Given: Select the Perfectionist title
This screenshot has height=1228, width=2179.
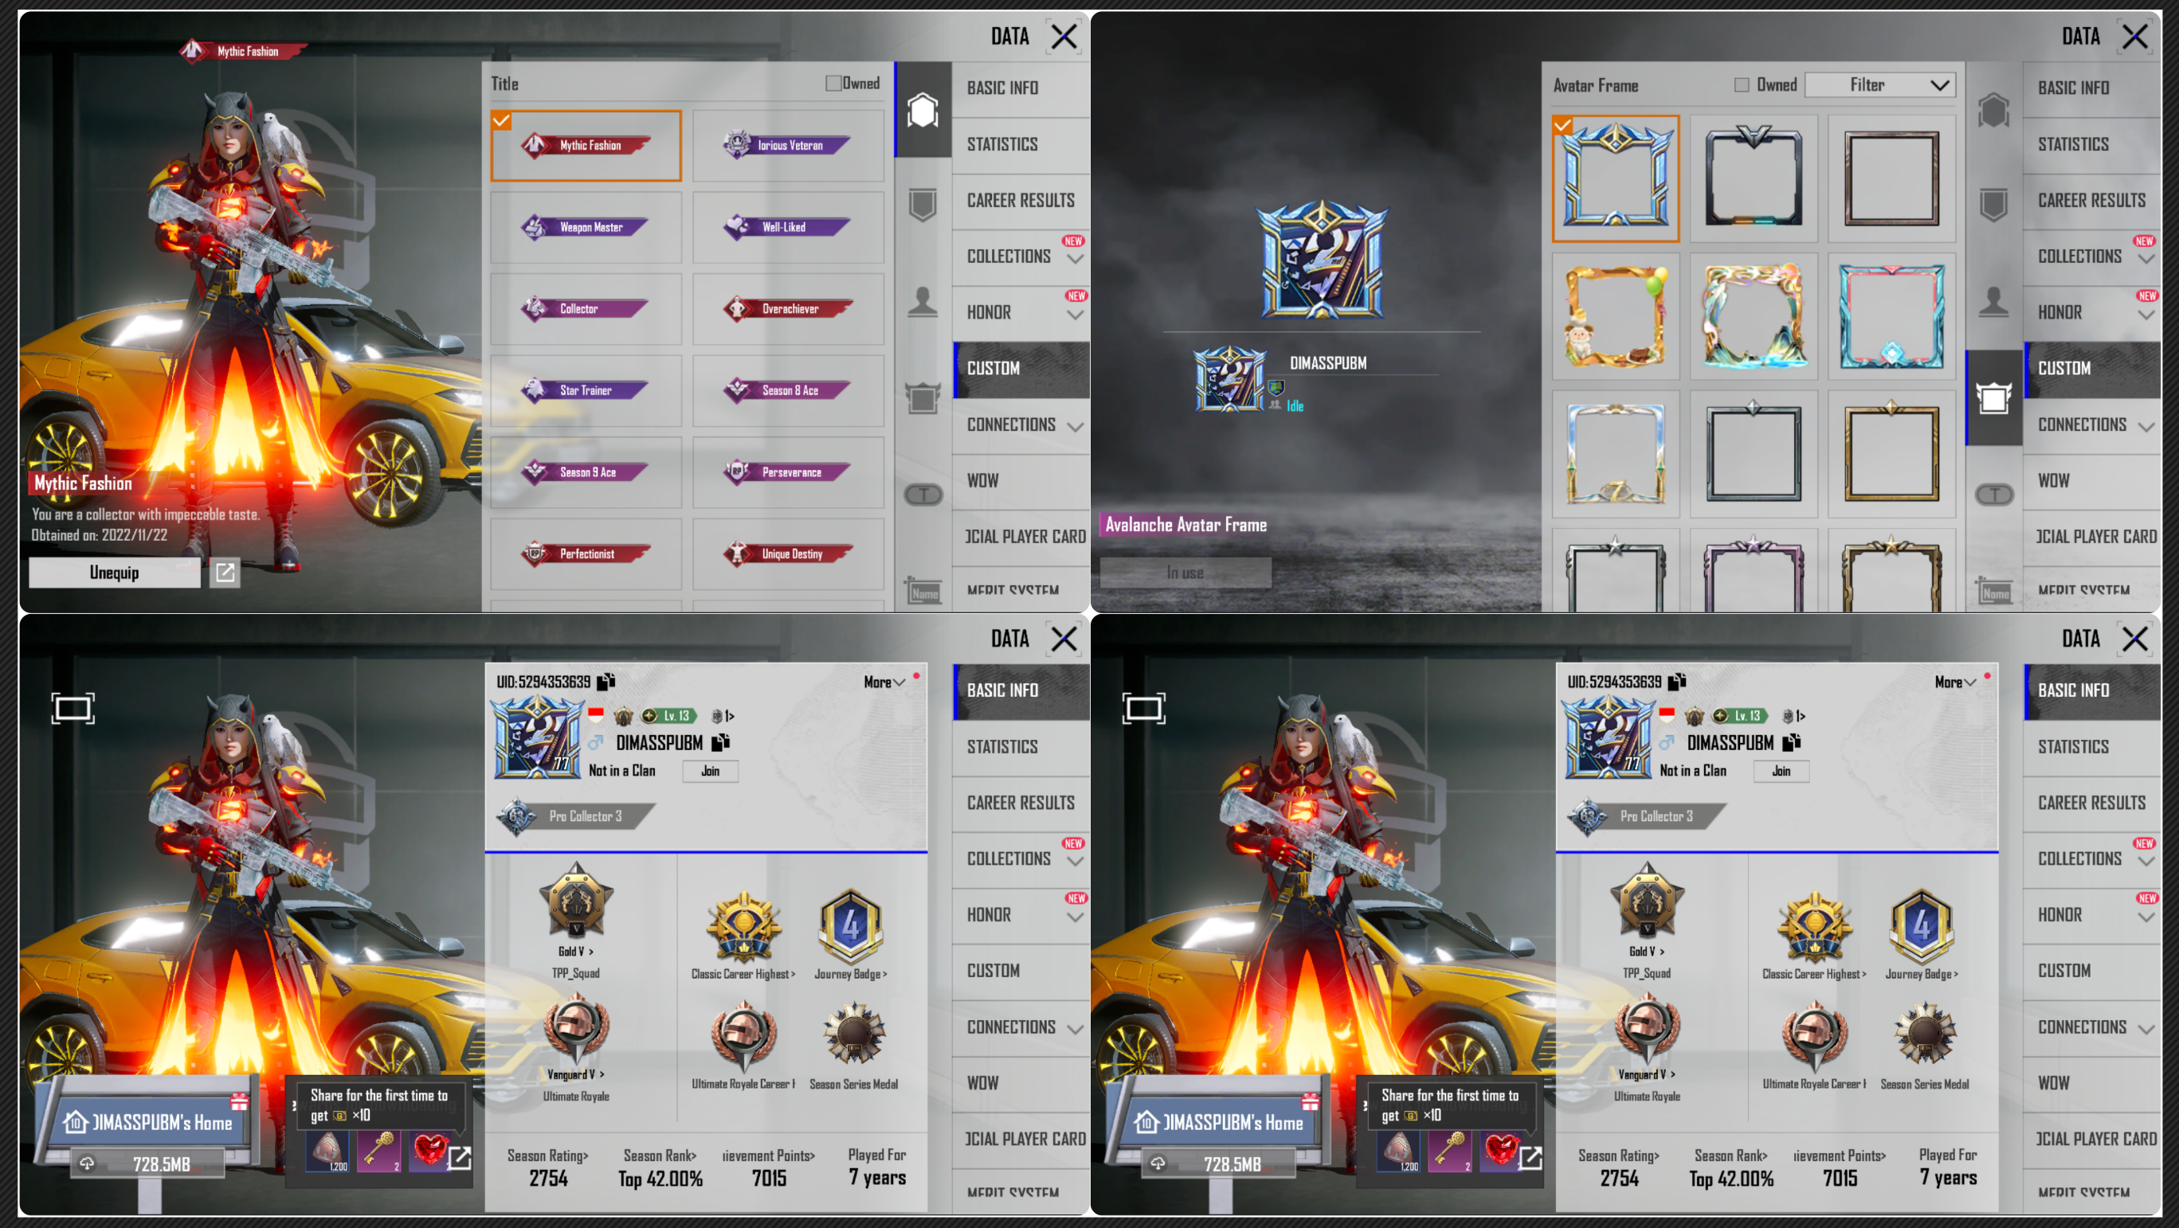Looking at the screenshot, I should (586, 554).
